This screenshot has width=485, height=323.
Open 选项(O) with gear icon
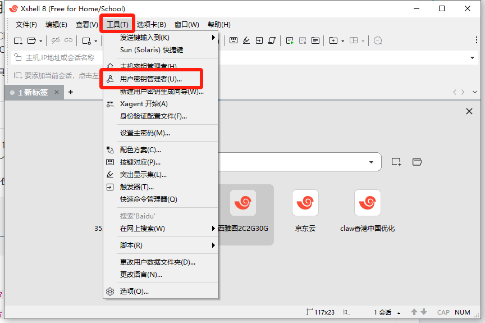(161, 291)
